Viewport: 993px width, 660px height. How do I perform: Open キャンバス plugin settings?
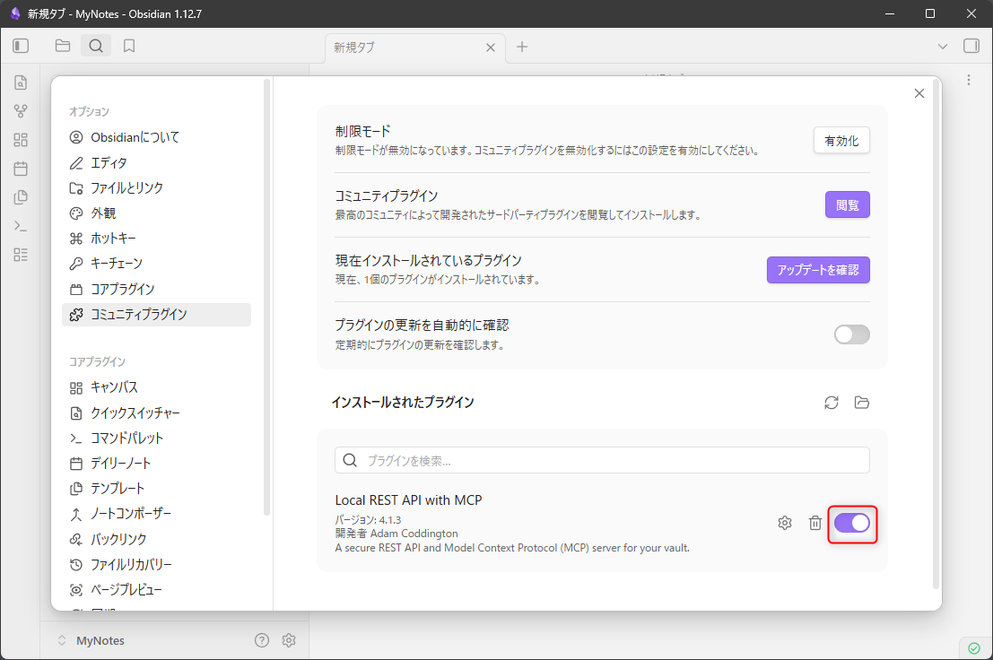click(156, 387)
